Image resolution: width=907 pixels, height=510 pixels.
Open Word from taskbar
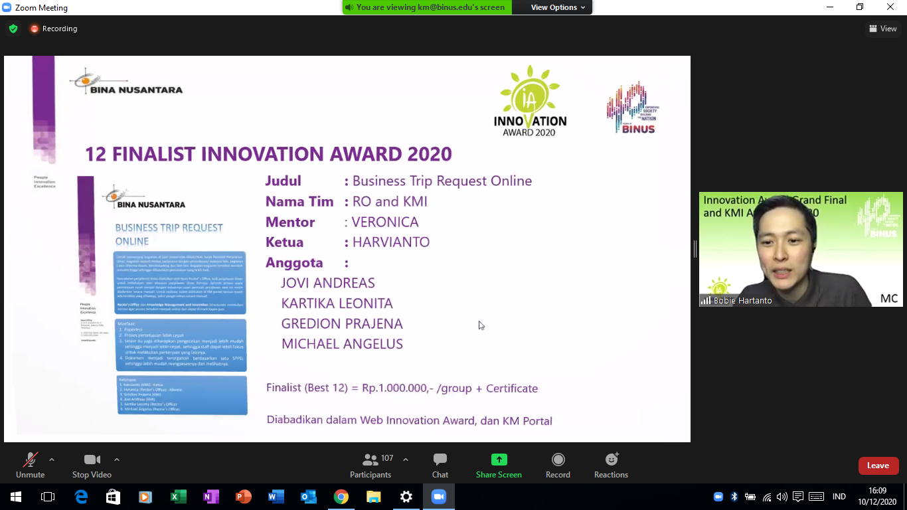(276, 497)
